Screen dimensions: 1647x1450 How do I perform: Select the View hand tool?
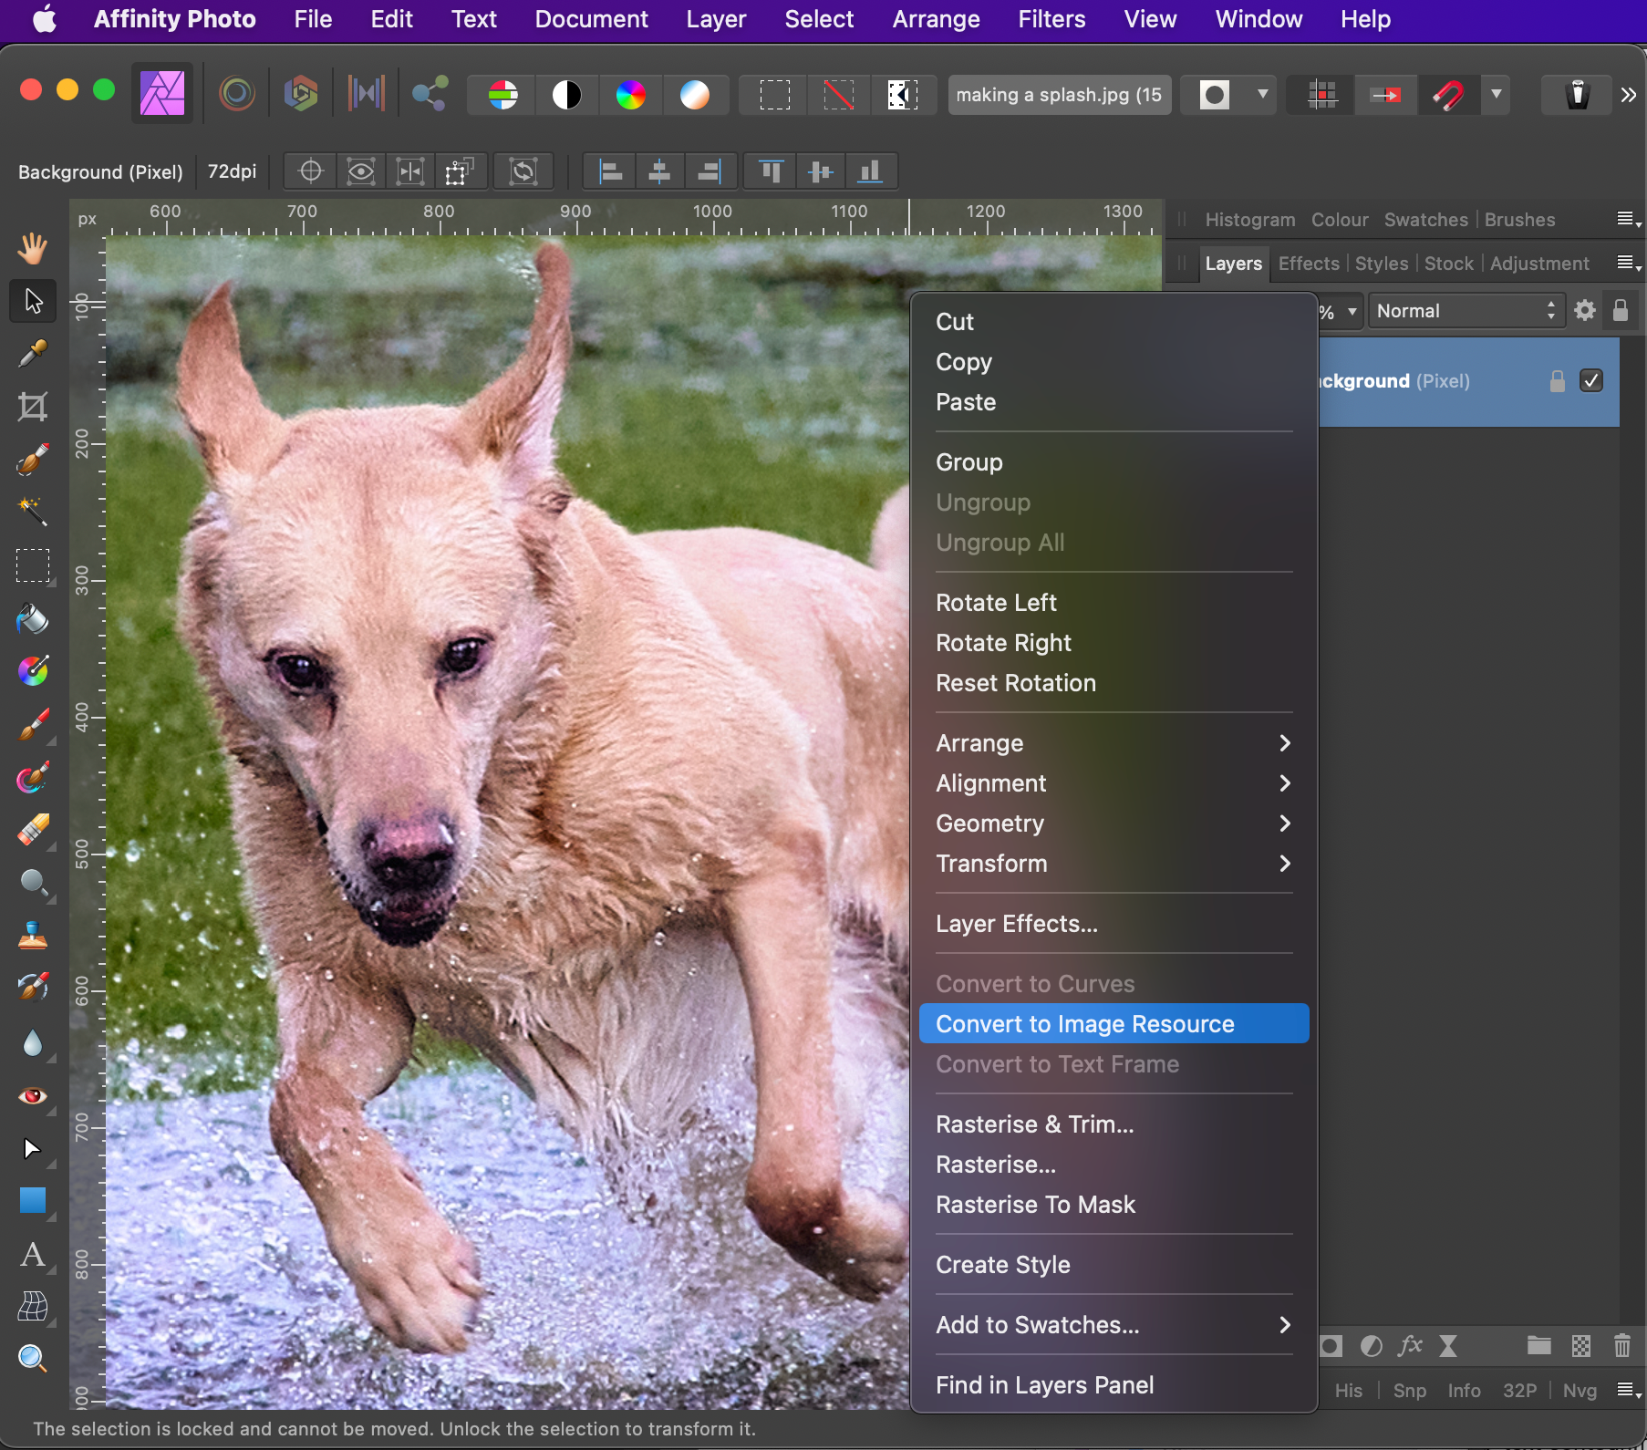(x=33, y=248)
